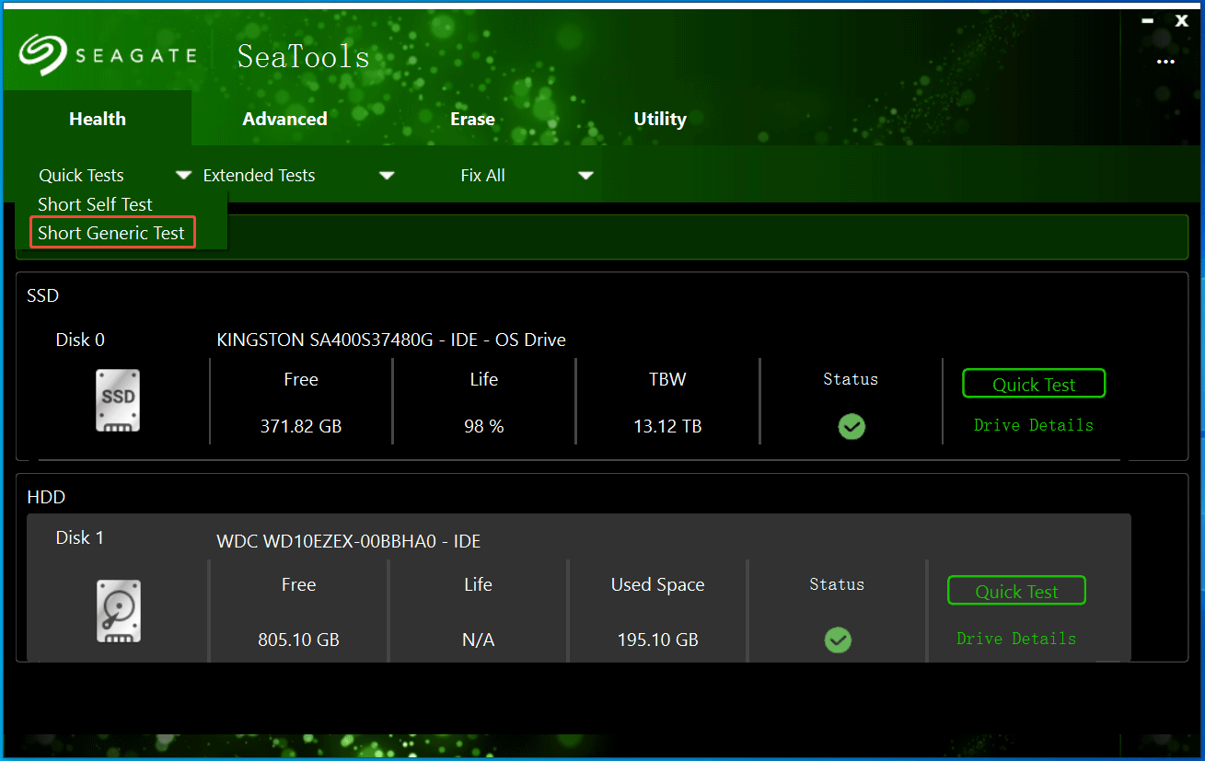Image resolution: width=1205 pixels, height=761 pixels.
Task: Open the Erase tab
Action: pos(472,118)
